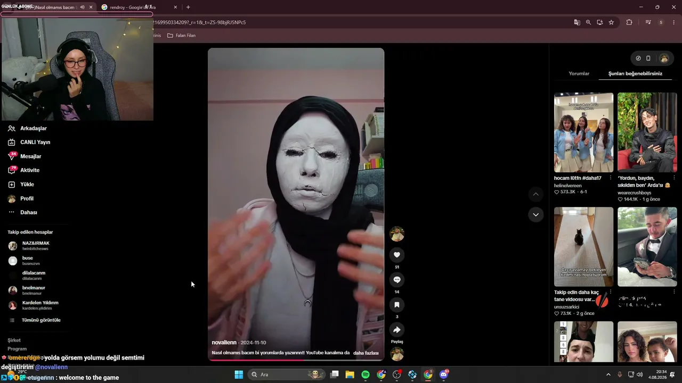The image size is (682, 383).
Task: Save the video with the bookmark icon
Action: (396, 305)
